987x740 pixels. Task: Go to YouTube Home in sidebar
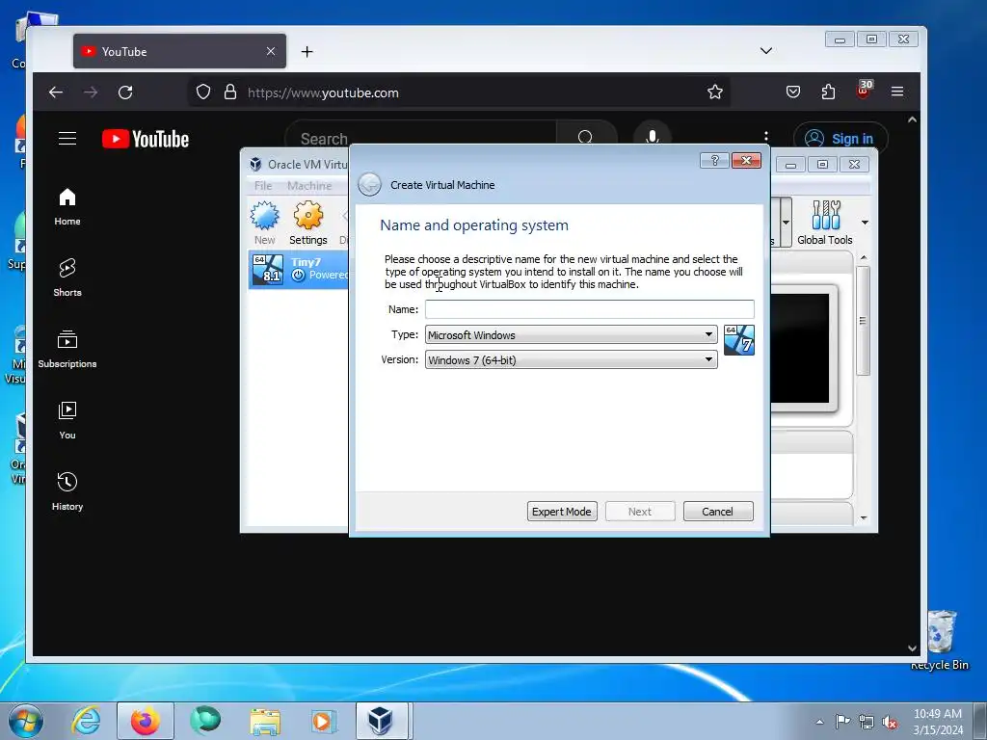point(67,207)
